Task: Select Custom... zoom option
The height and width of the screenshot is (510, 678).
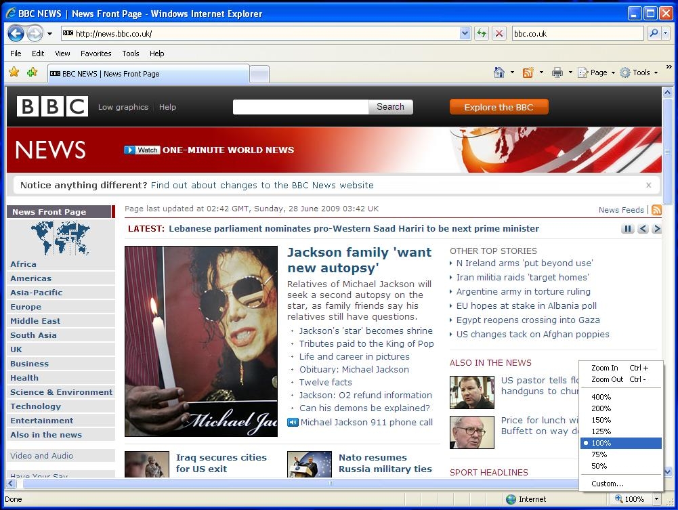Action: point(621,484)
